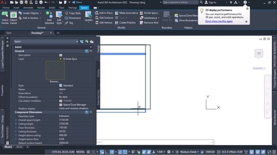
Task: Toggle ortho mode in status bar
Action: (x=107, y=152)
